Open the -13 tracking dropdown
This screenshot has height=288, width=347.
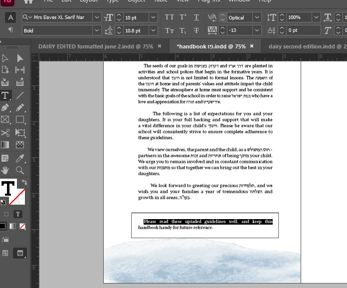257,30
